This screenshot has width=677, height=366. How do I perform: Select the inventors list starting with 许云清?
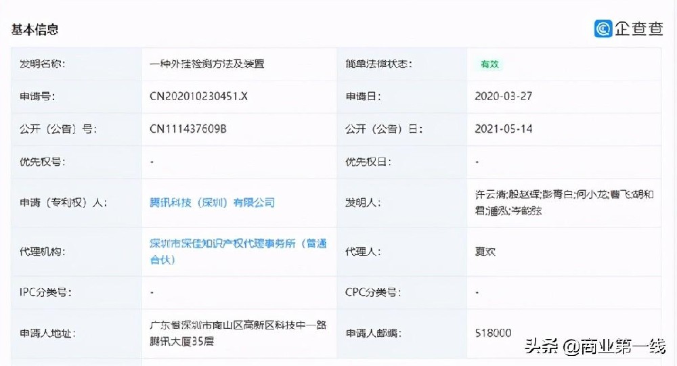pyautogui.click(x=565, y=202)
